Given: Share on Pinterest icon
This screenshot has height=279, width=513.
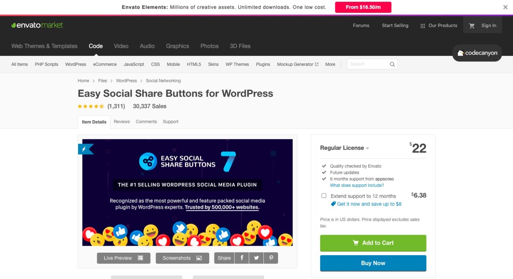Looking at the screenshot, I should click(x=271, y=258).
